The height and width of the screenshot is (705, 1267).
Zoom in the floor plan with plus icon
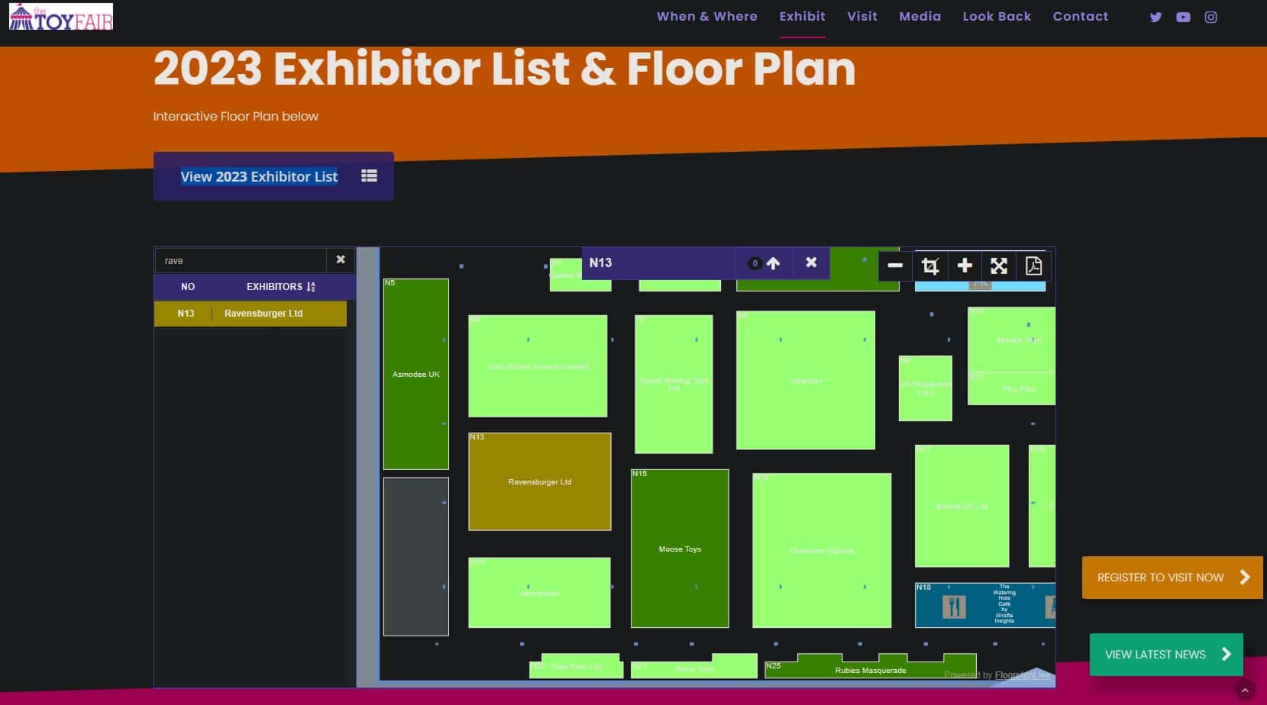[965, 266]
